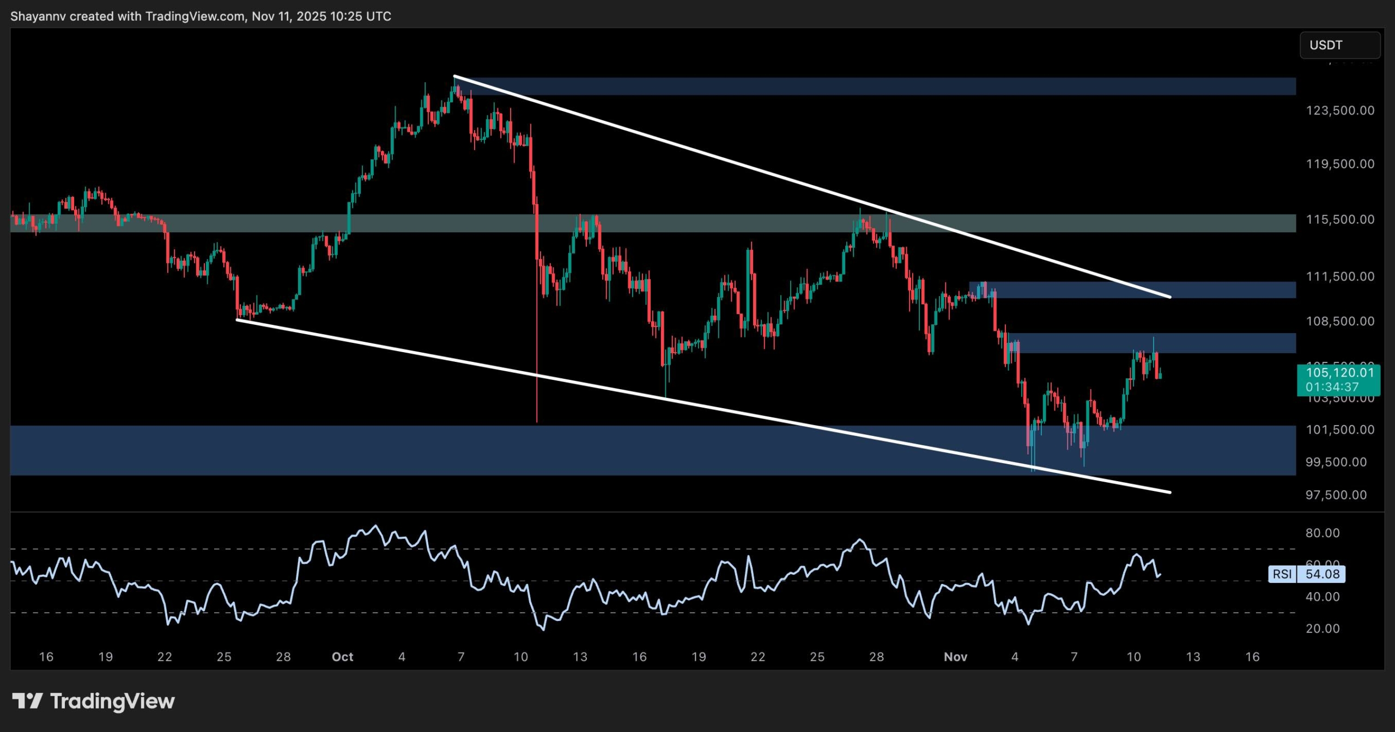
Task: Select the RSI indicator label
Action: [1282, 574]
